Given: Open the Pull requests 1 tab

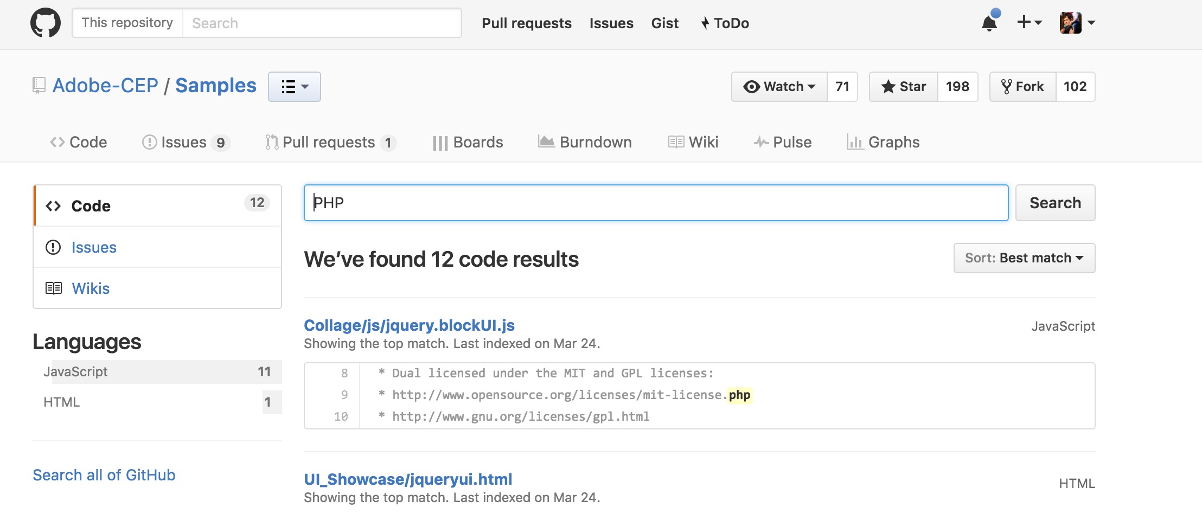Looking at the screenshot, I should (331, 142).
